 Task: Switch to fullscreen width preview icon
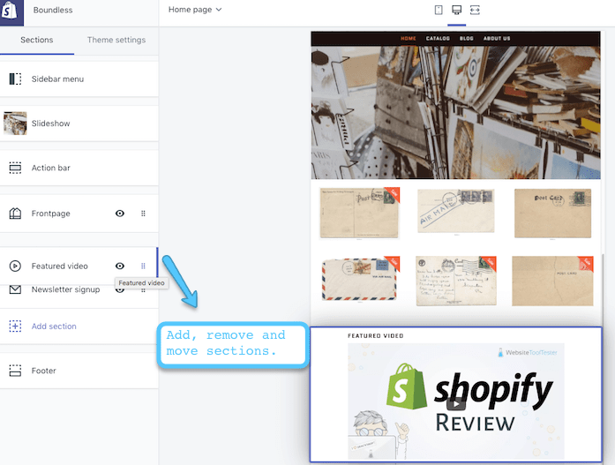476,10
